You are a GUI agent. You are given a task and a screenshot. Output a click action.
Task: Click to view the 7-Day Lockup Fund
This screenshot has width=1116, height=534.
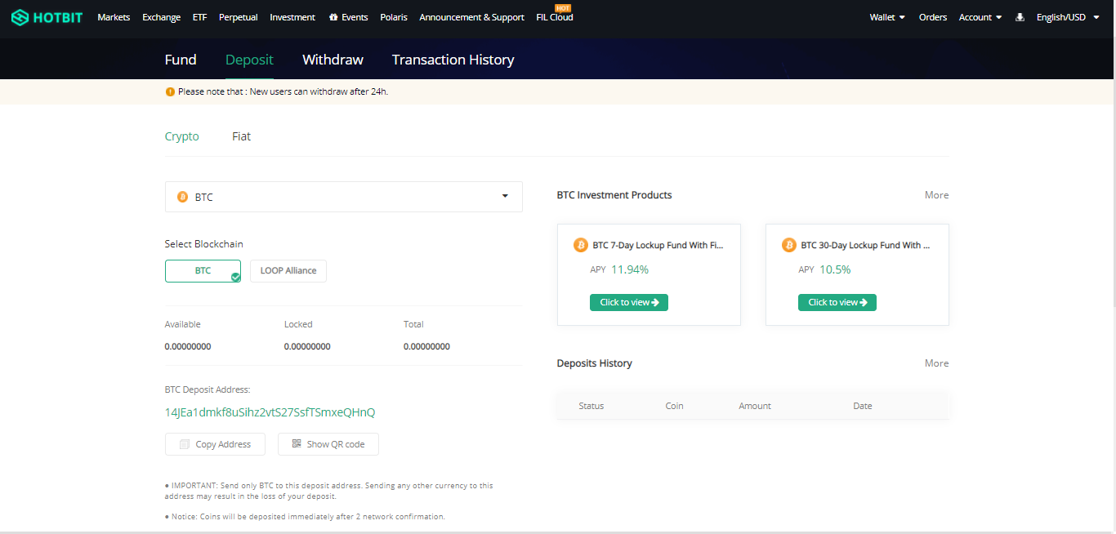[629, 302]
